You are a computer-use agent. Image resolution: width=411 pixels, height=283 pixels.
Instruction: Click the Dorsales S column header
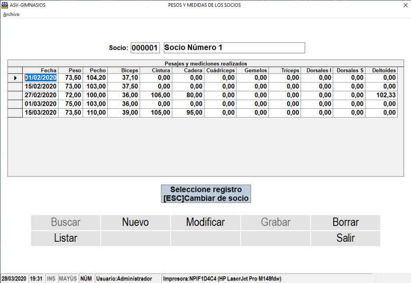(x=350, y=70)
